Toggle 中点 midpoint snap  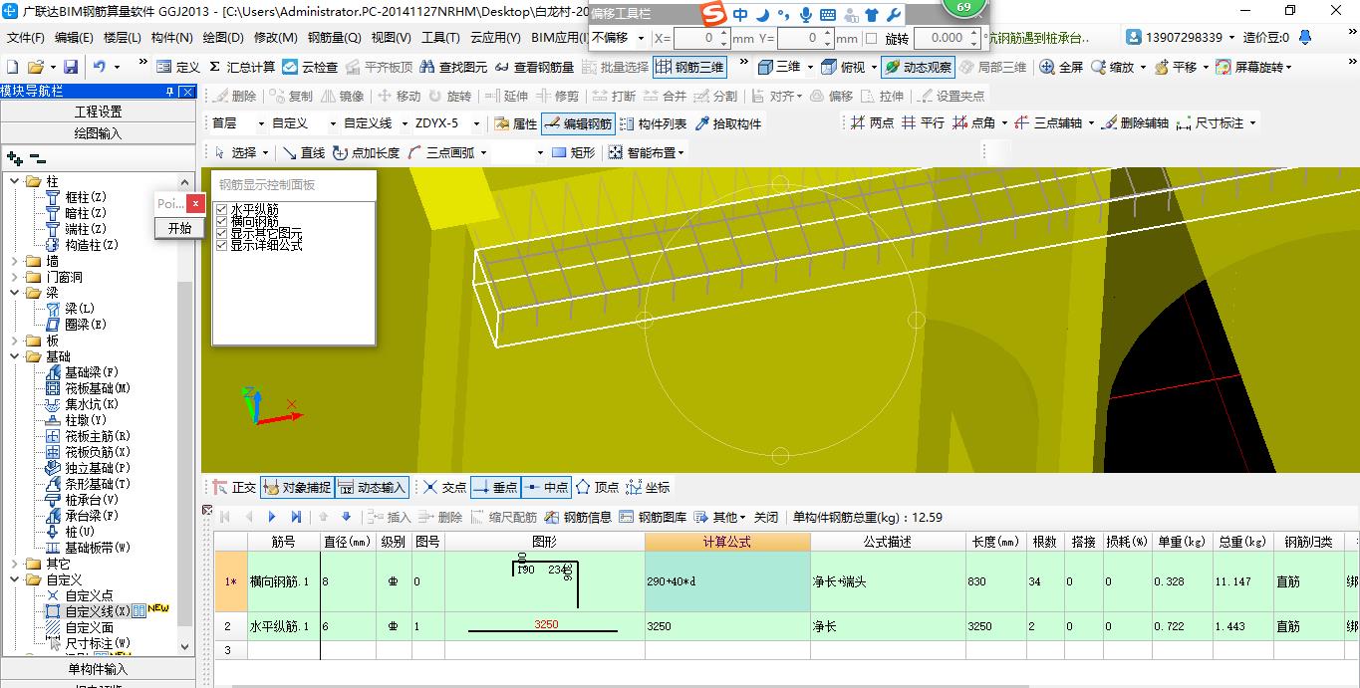[546, 488]
